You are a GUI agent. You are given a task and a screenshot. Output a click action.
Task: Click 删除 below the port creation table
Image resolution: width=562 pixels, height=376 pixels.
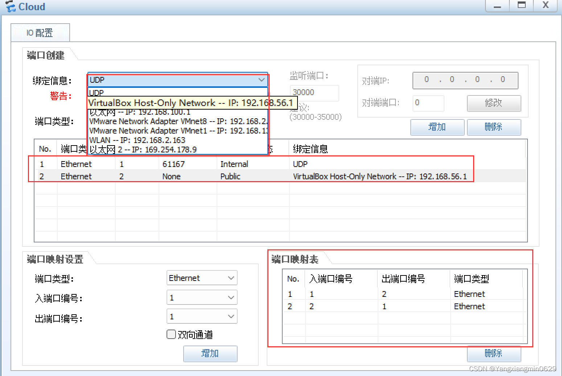click(494, 127)
